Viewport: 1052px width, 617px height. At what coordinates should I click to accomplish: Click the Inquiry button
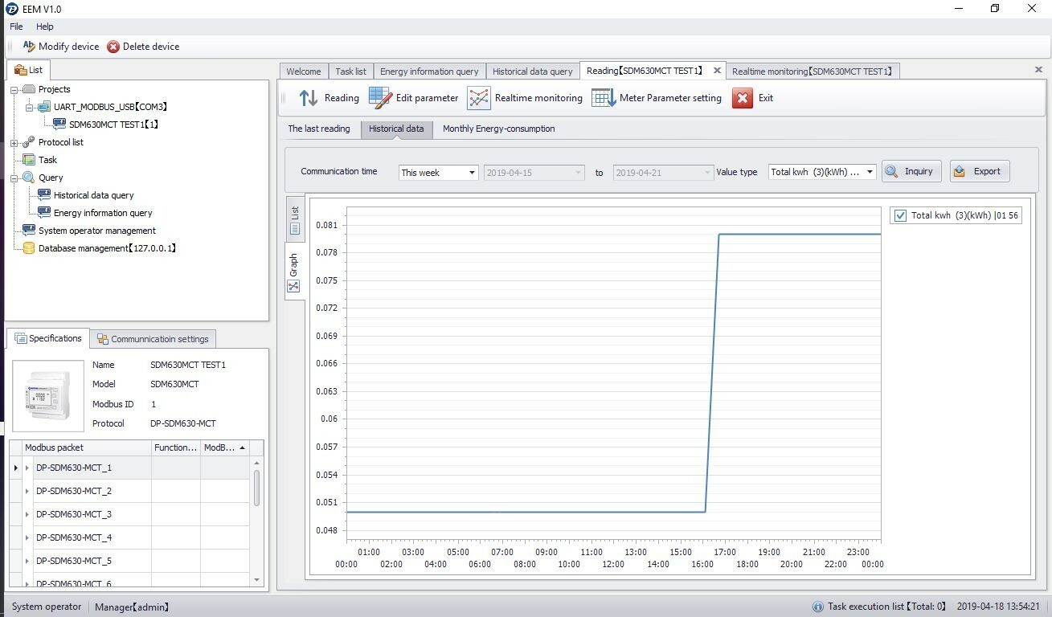[x=911, y=171]
